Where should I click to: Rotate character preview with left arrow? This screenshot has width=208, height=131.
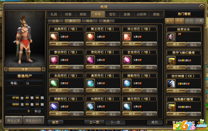6,69
